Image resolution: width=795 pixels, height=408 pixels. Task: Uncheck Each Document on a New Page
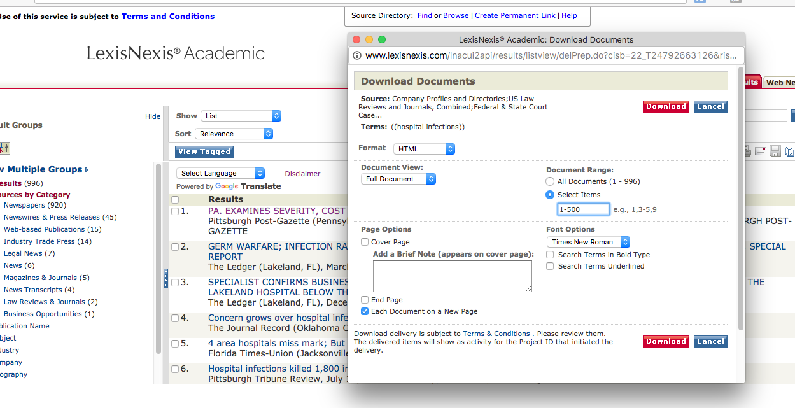(x=365, y=311)
